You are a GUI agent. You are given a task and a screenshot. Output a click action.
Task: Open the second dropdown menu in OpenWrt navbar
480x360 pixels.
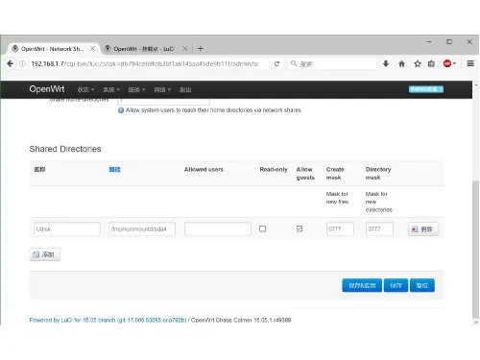pyautogui.click(x=111, y=89)
